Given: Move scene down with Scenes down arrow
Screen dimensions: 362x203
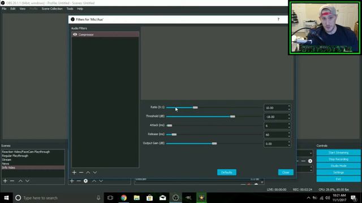Looking at the screenshot, I should tap(27, 181).
